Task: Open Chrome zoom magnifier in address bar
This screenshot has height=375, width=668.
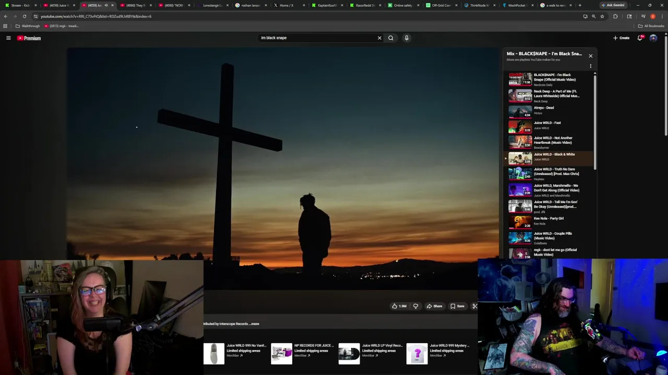Action: pos(593,16)
